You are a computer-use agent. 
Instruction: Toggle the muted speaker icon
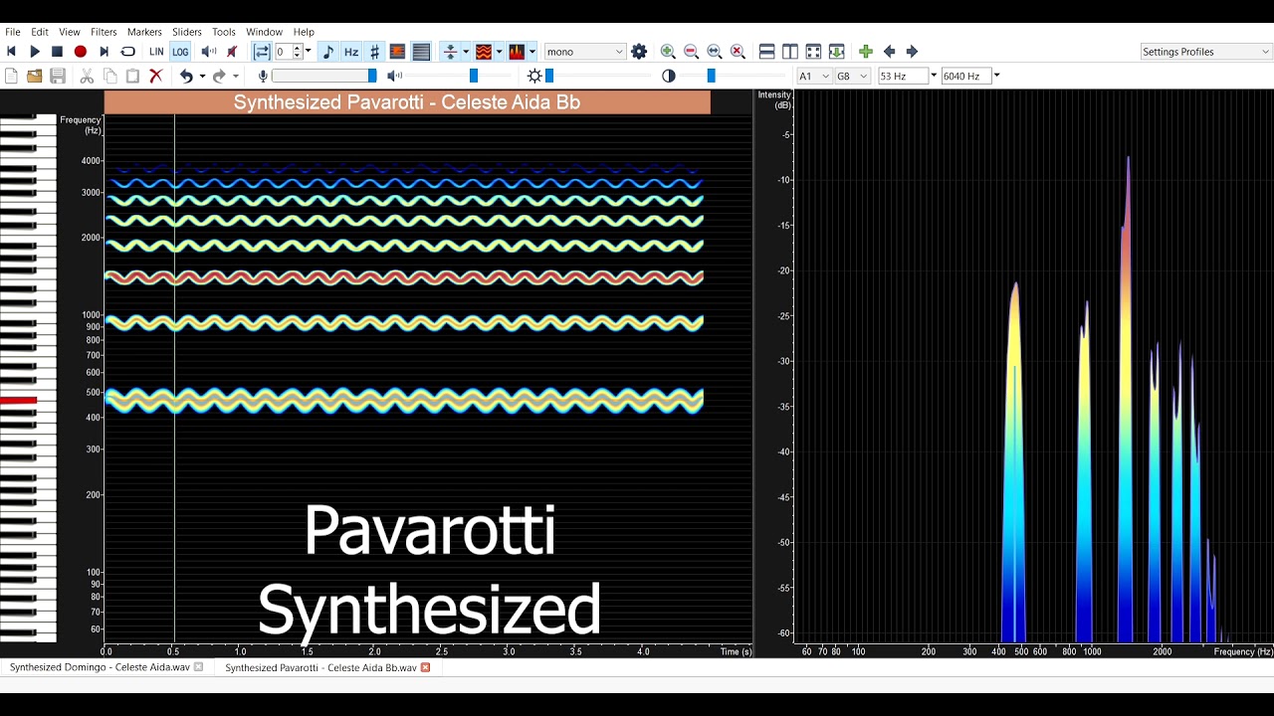(232, 52)
